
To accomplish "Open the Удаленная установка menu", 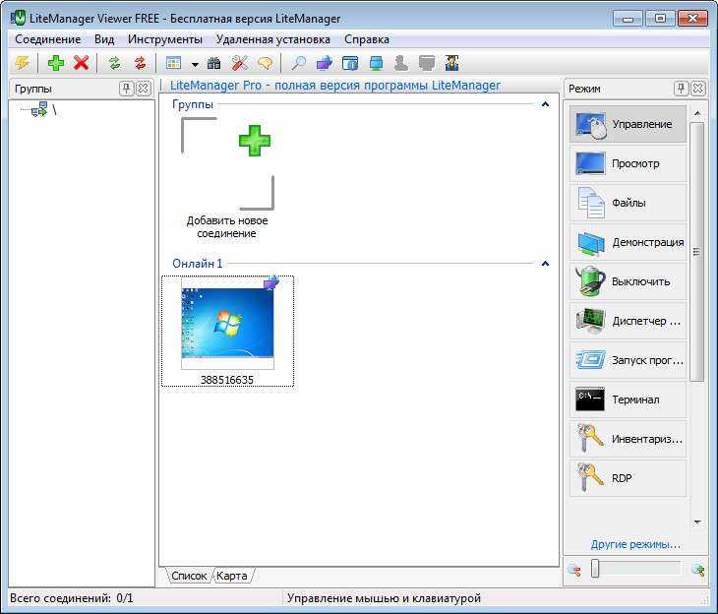I will (273, 39).
